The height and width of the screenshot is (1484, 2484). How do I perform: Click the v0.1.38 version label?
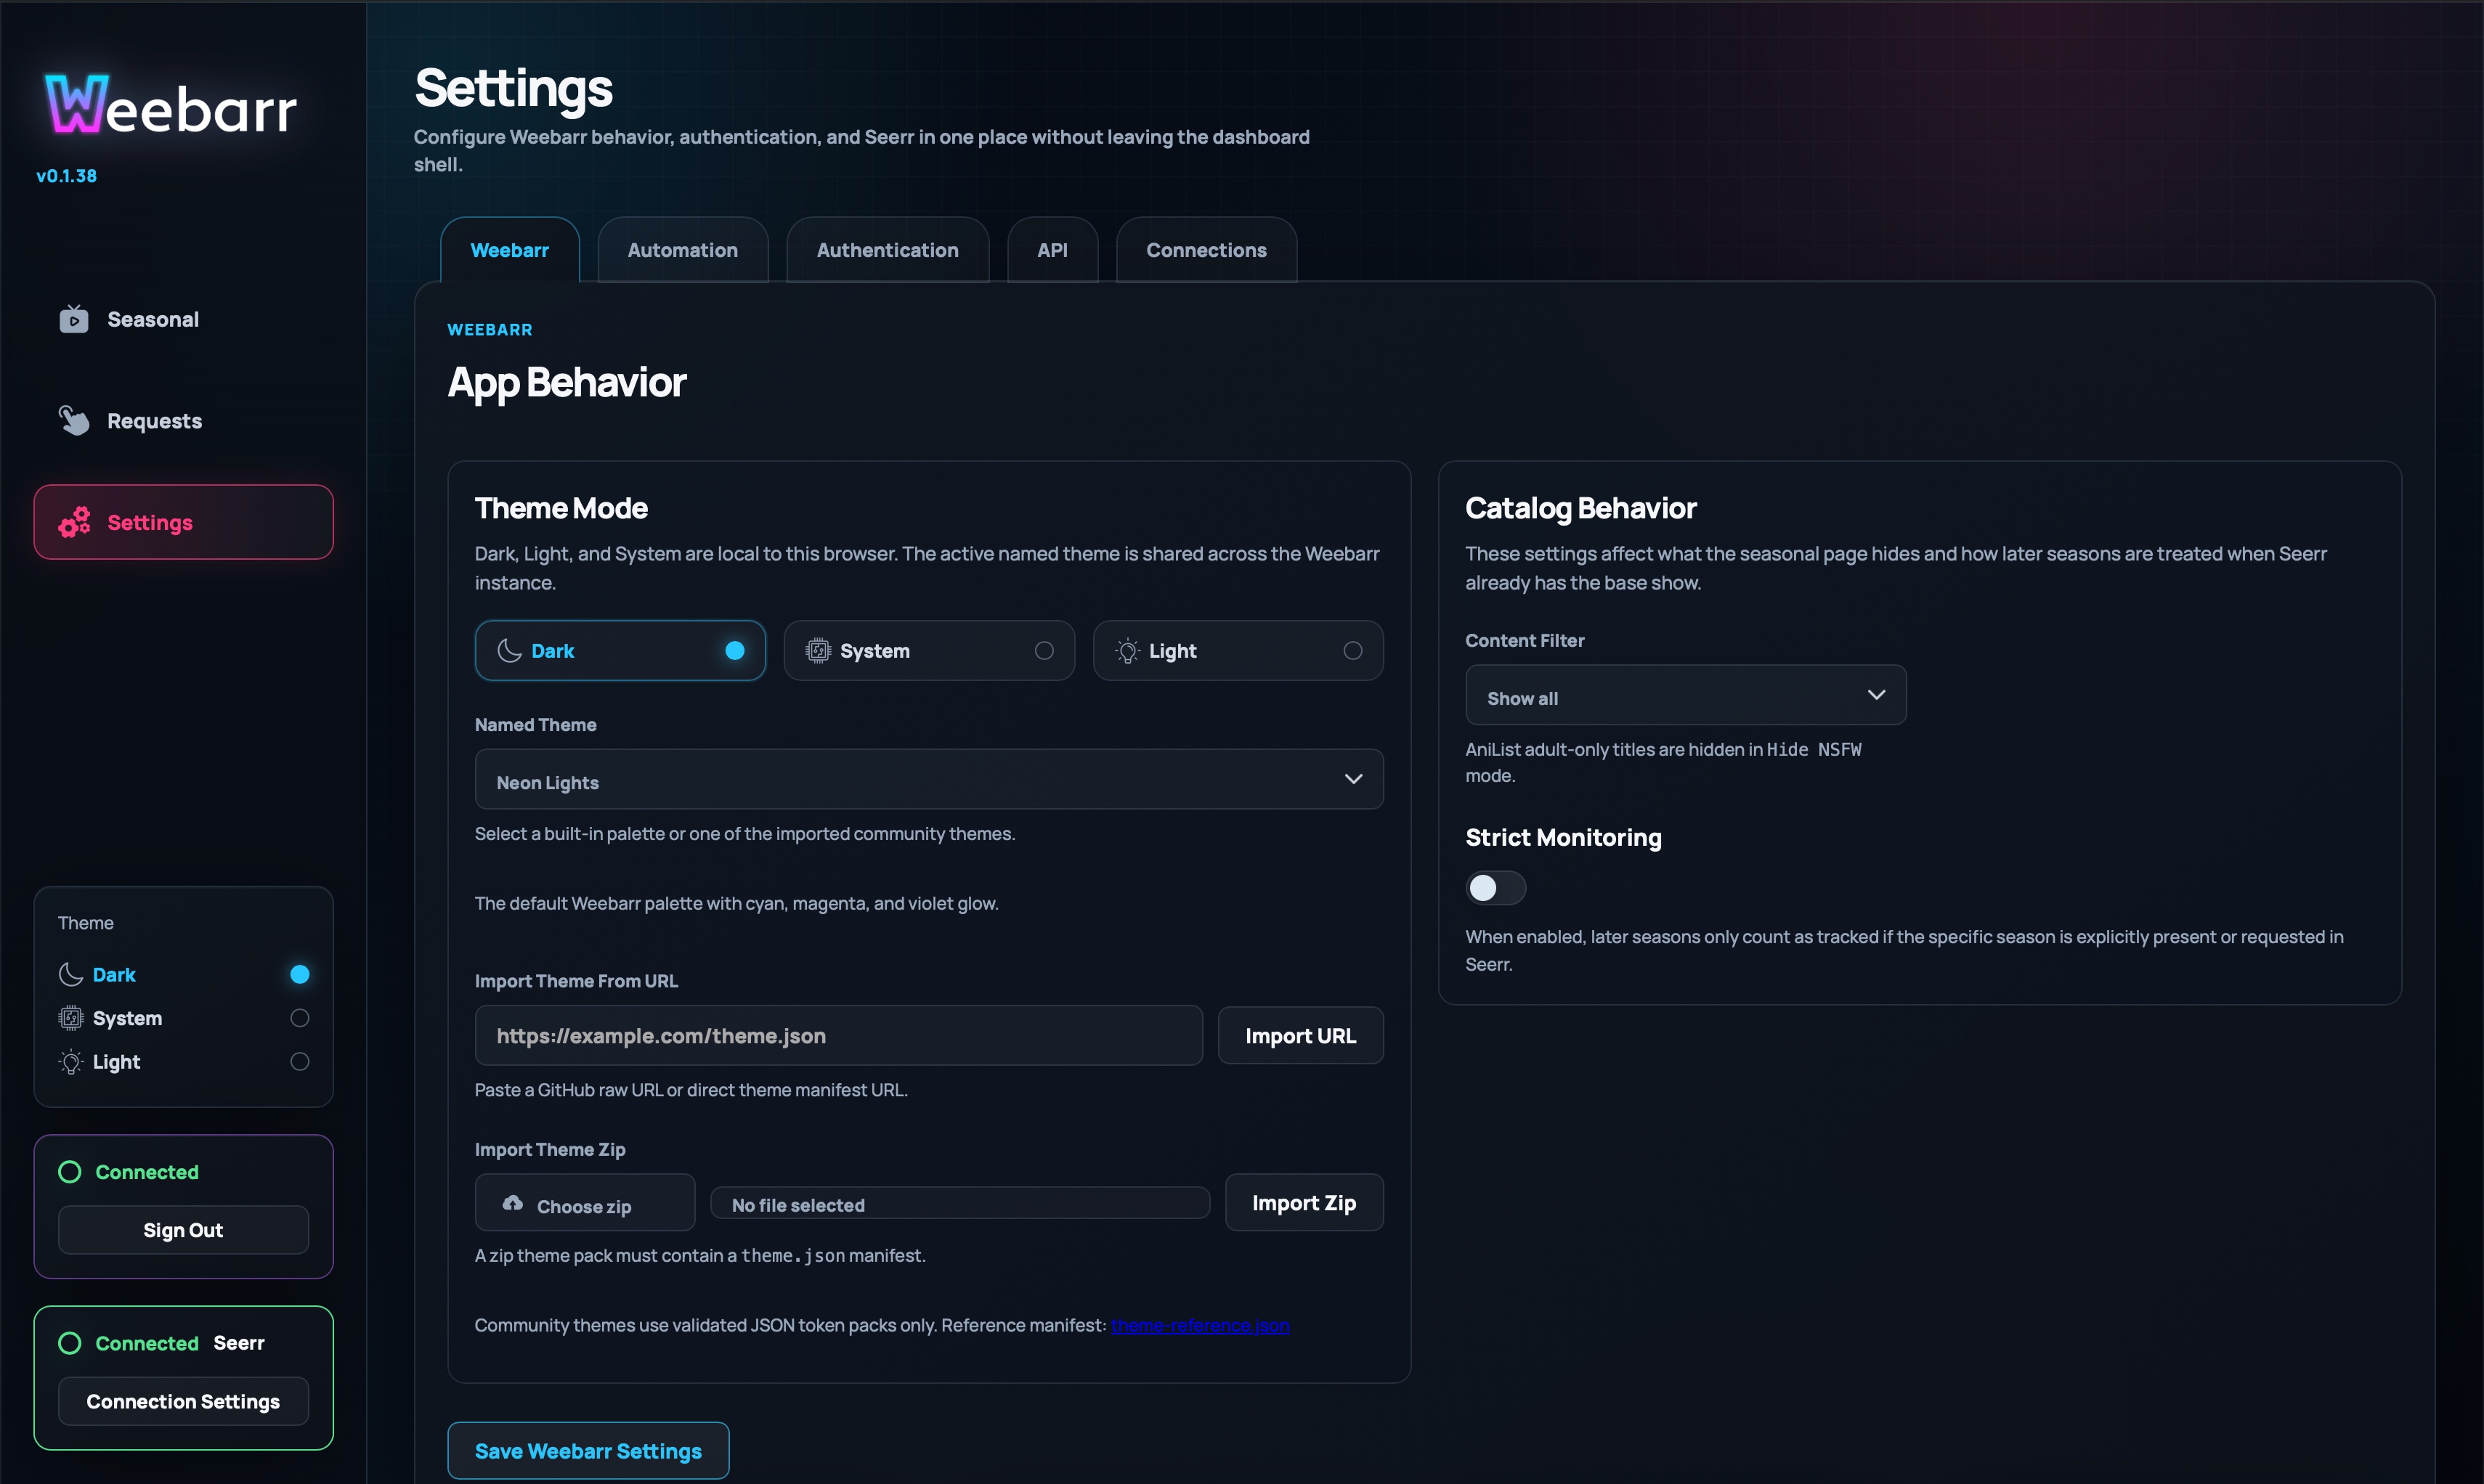click(x=66, y=176)
